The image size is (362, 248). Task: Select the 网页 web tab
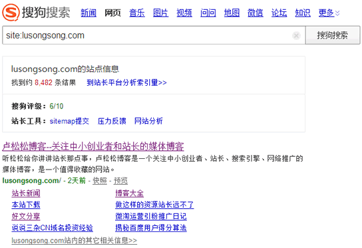[x=112, y=13]
